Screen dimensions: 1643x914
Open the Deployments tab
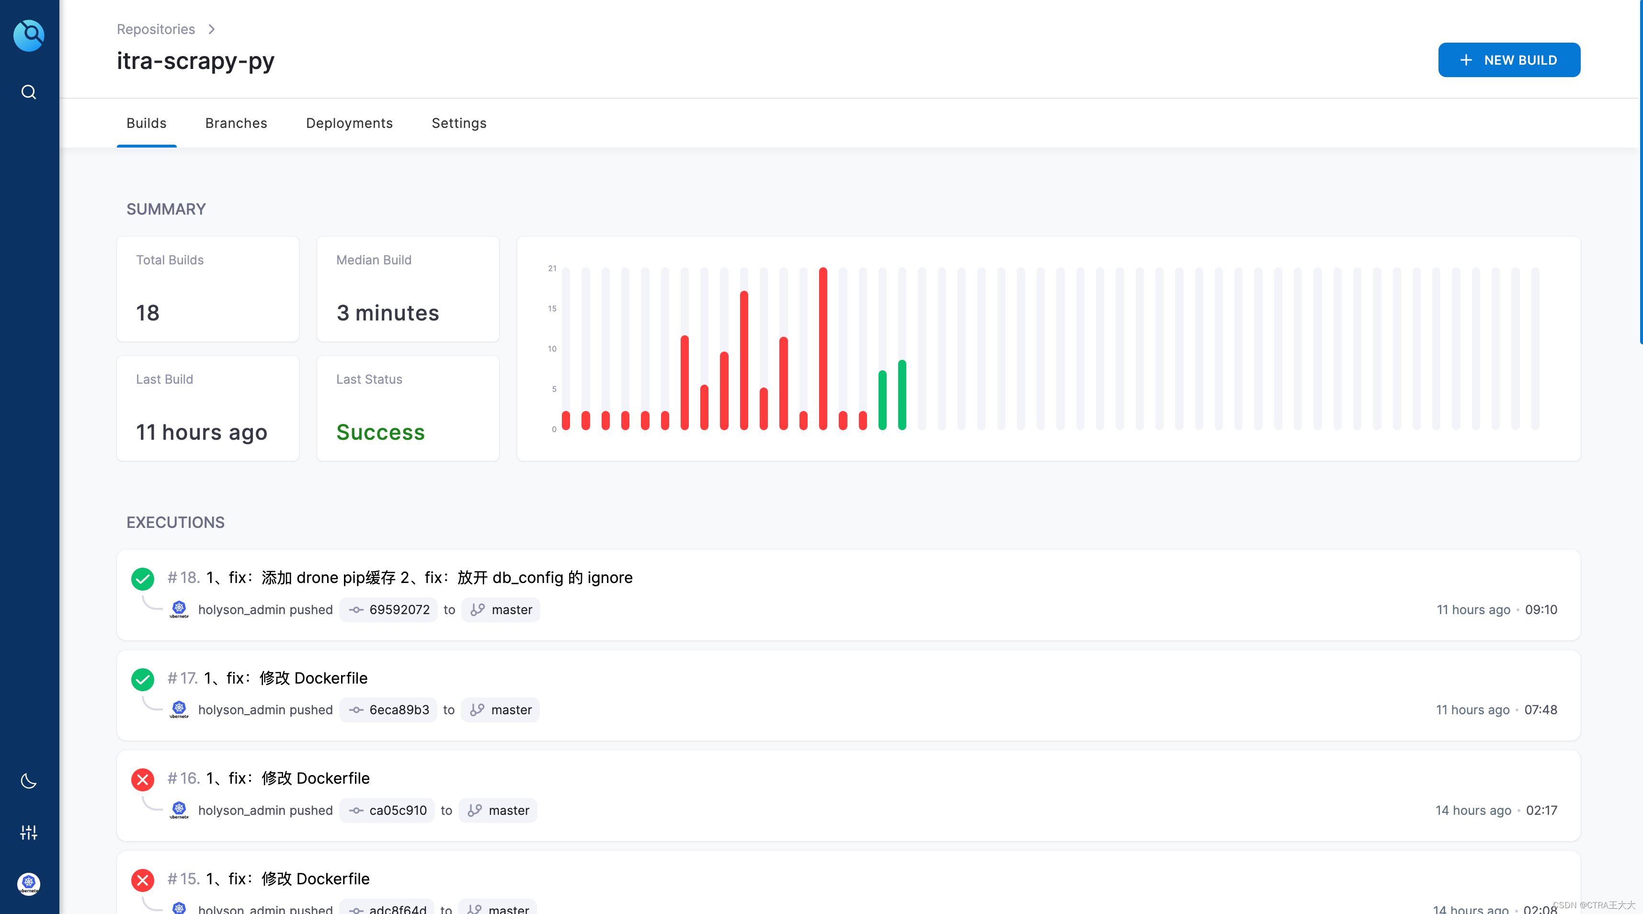[x=349, y=123]
